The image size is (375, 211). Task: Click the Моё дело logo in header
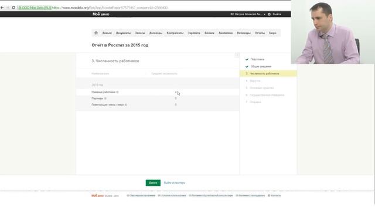101,14
